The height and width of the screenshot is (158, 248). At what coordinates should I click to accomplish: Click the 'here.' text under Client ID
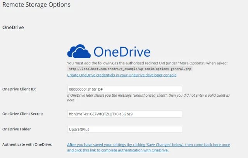pos(71,100)
